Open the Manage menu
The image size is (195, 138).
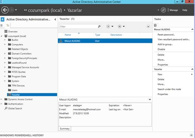[x=174, y=10]
